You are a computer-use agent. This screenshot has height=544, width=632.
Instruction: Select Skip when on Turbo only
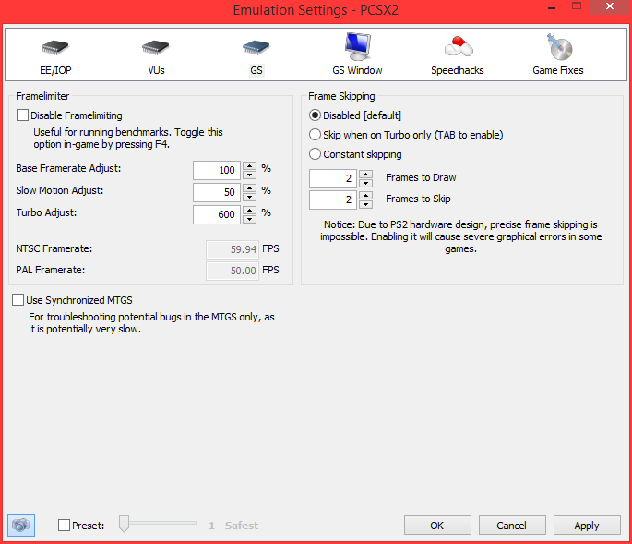[x=316, y=135]
